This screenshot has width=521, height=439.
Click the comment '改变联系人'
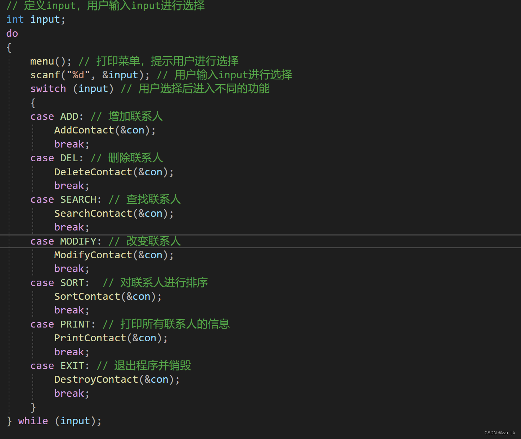(x=153, y=241)
